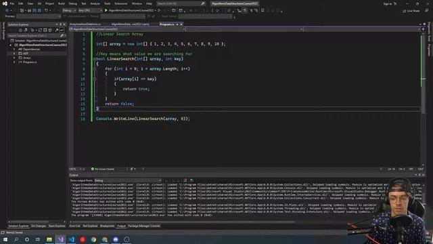Click the Undo toolbar icon
This screenshot has width=433, height=244.
coord(46,11)
